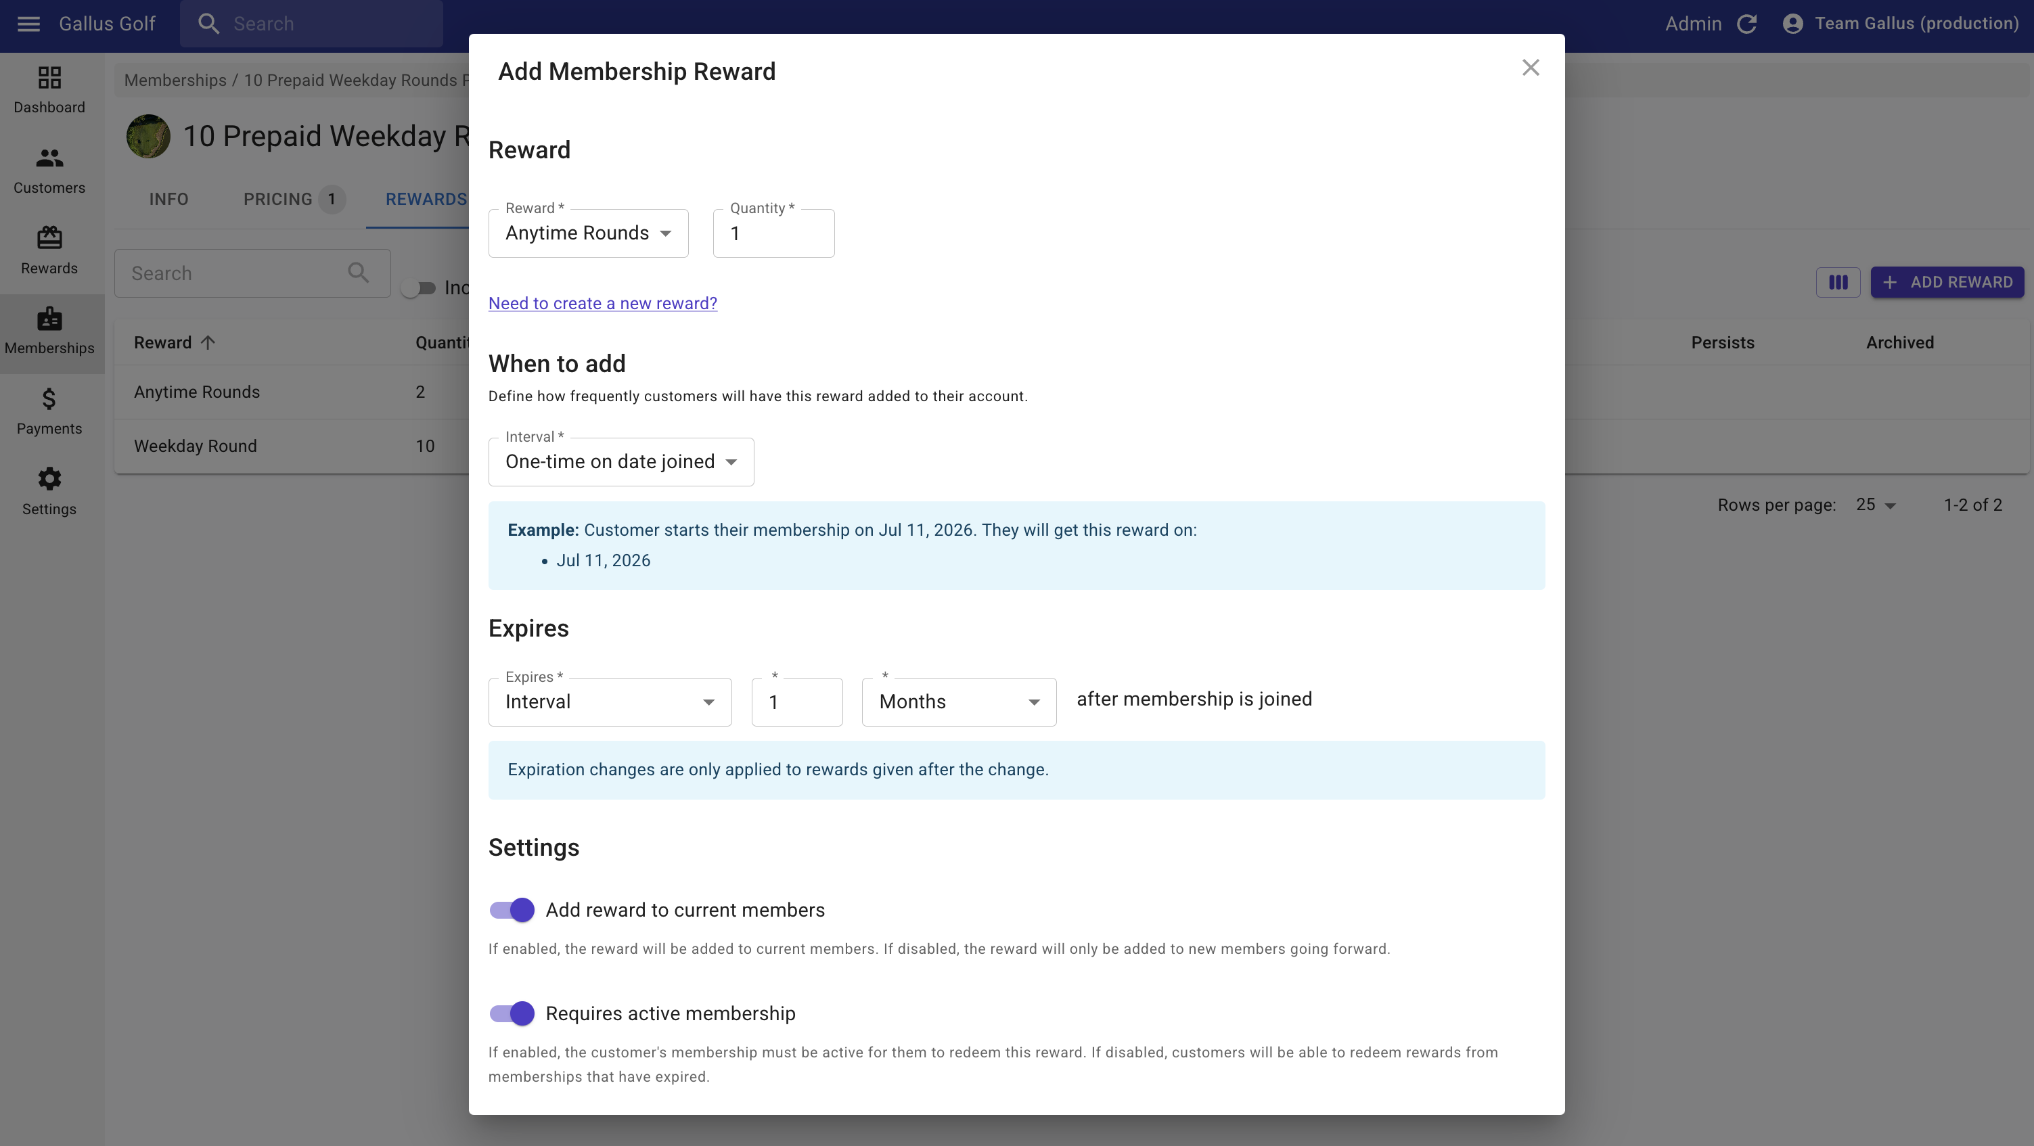The image size is (2034, 1146).
Task: Go to Rewards in sidebar
Action: [49, 250]
